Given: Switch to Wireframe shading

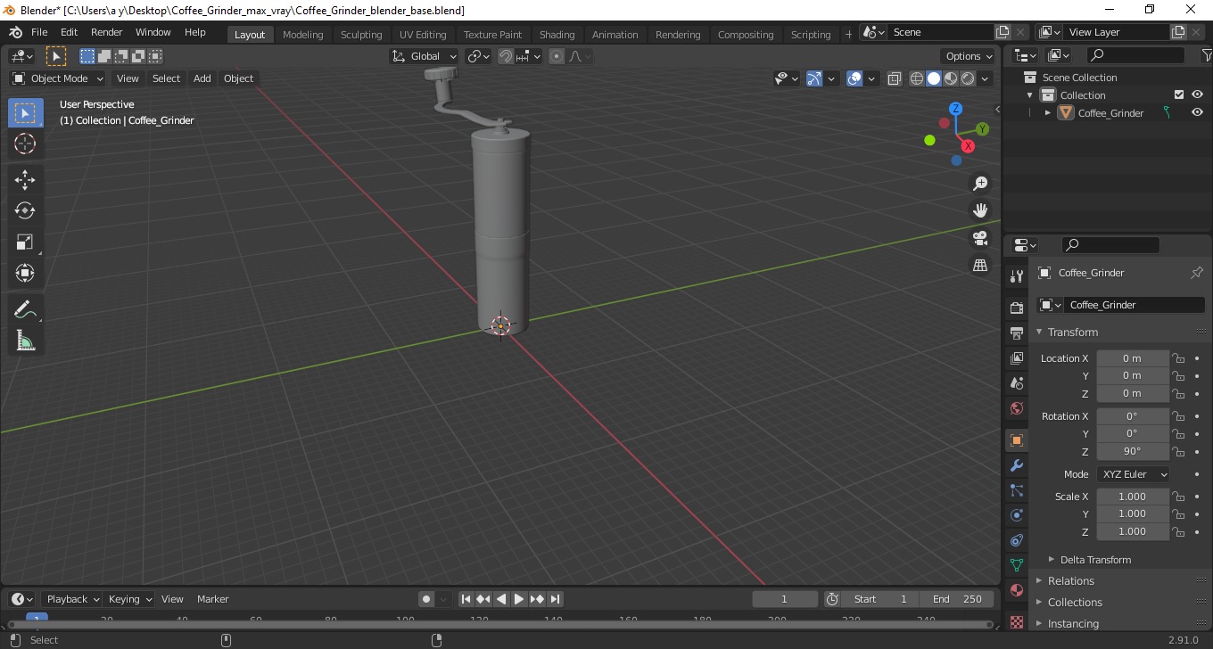Looking at the screenshot, I should point(917,78).
